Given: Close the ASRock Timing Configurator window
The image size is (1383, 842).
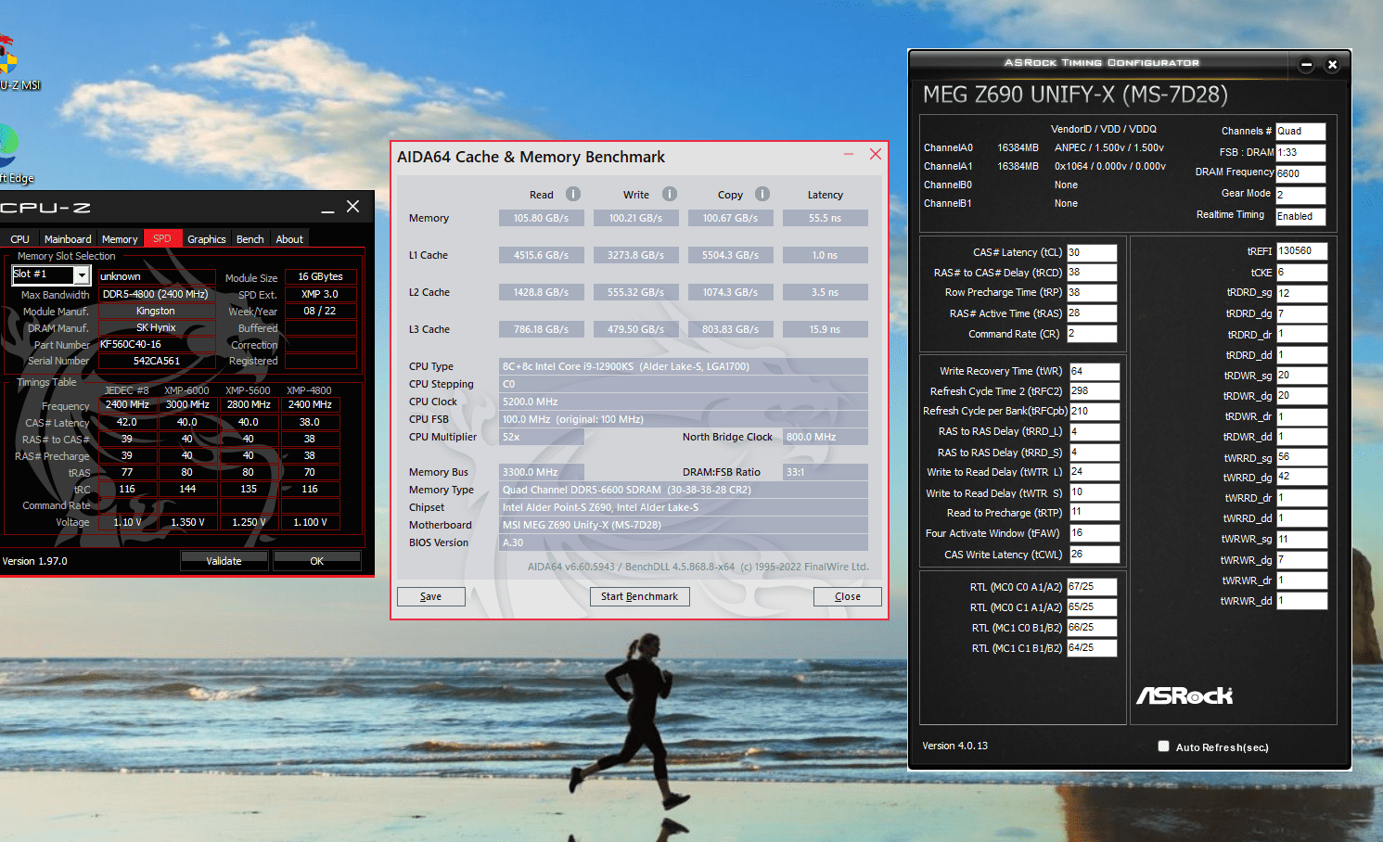Looking at the screenshot, I should (1332, 64).
